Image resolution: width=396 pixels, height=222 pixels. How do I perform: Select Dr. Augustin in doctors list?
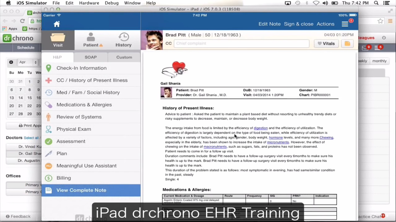24,160
